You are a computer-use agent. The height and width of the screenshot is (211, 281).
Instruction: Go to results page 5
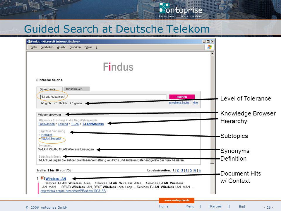(191, 170)
